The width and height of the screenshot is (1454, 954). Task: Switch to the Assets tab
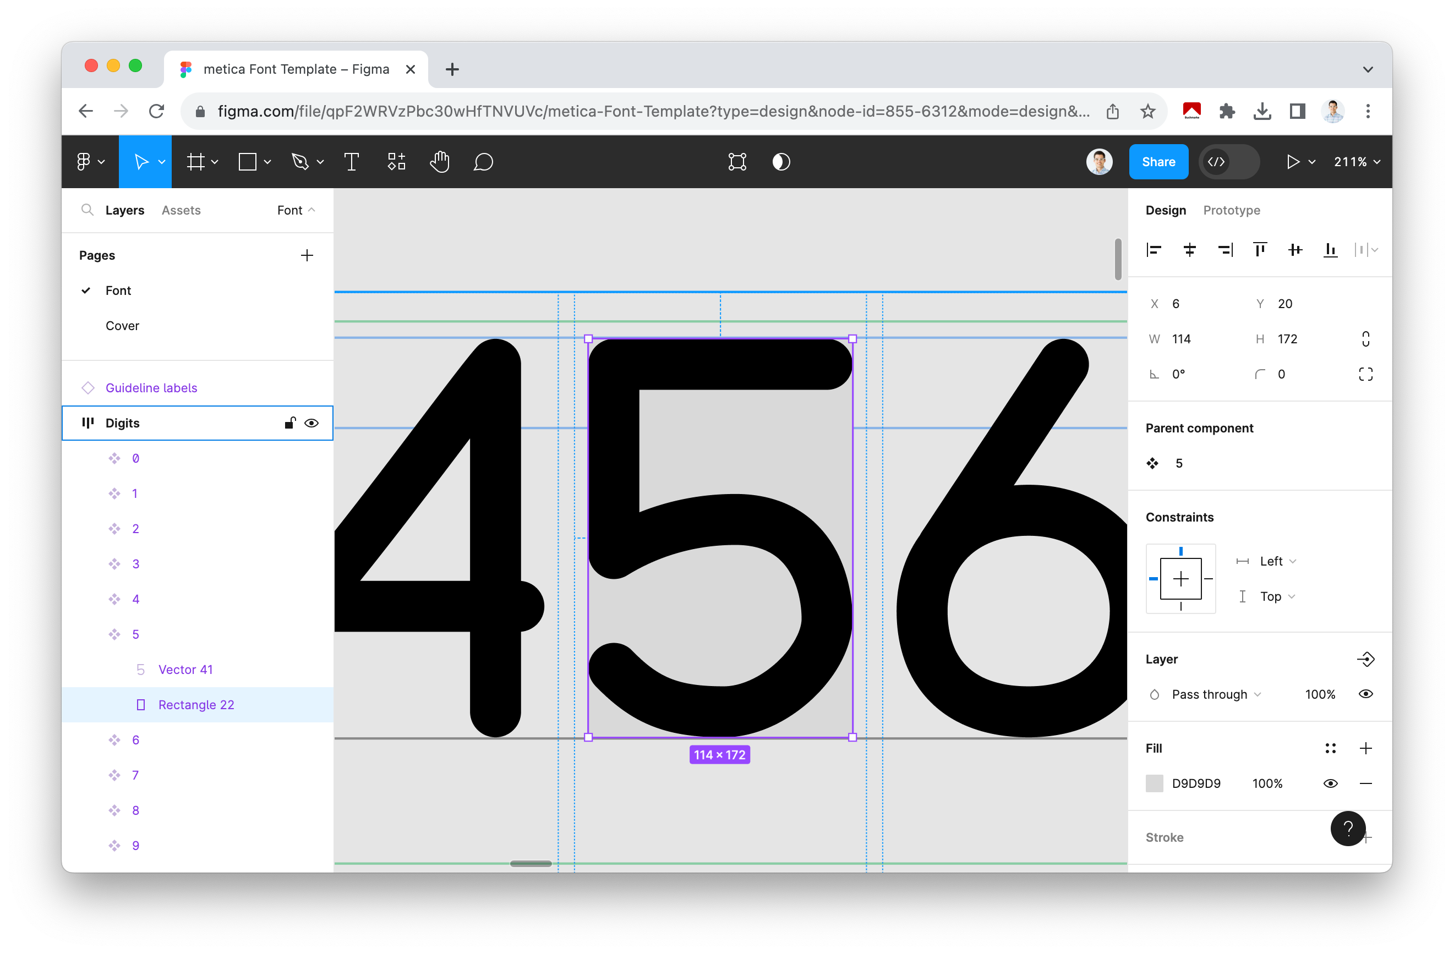coord(181,210)
